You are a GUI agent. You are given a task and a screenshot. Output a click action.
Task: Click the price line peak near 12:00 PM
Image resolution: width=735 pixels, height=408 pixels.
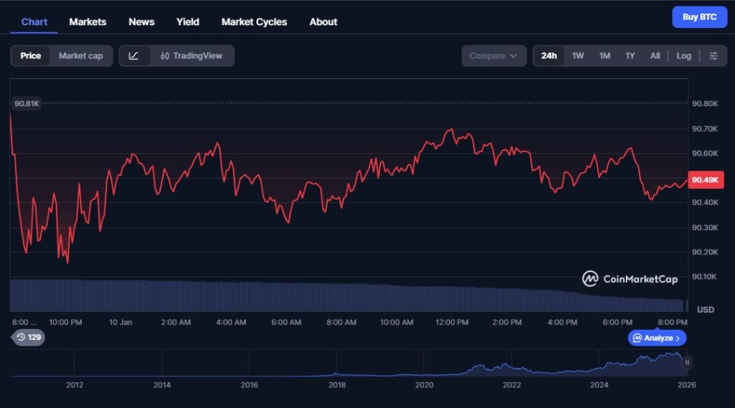[x=451, y=130]
